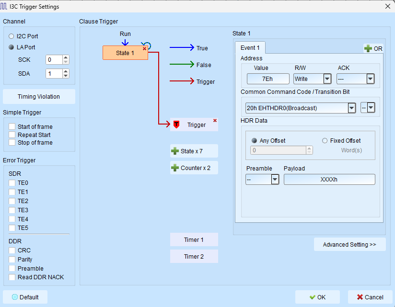This screenshot has width=395, height=307.
Task: Enable Start of frame trigger
Action: pos(12,126)
